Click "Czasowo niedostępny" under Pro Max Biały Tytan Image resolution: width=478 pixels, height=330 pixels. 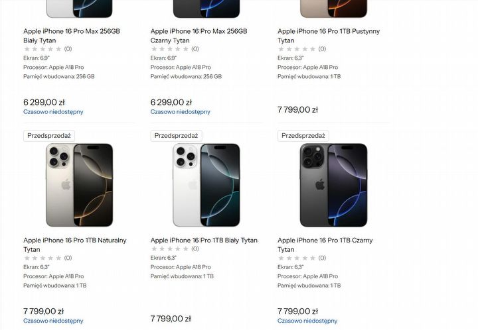[x=53, y=112]
